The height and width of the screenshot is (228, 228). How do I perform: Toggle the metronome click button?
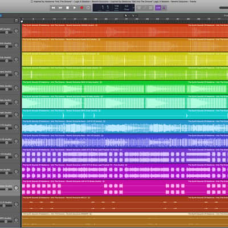[164, 7]
